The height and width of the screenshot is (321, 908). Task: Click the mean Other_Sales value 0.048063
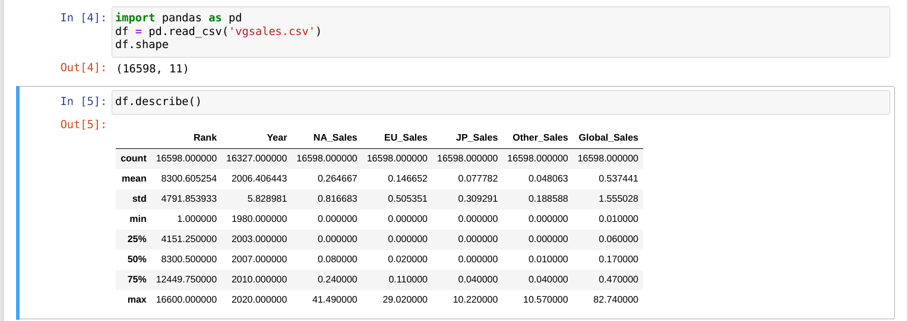548,179
